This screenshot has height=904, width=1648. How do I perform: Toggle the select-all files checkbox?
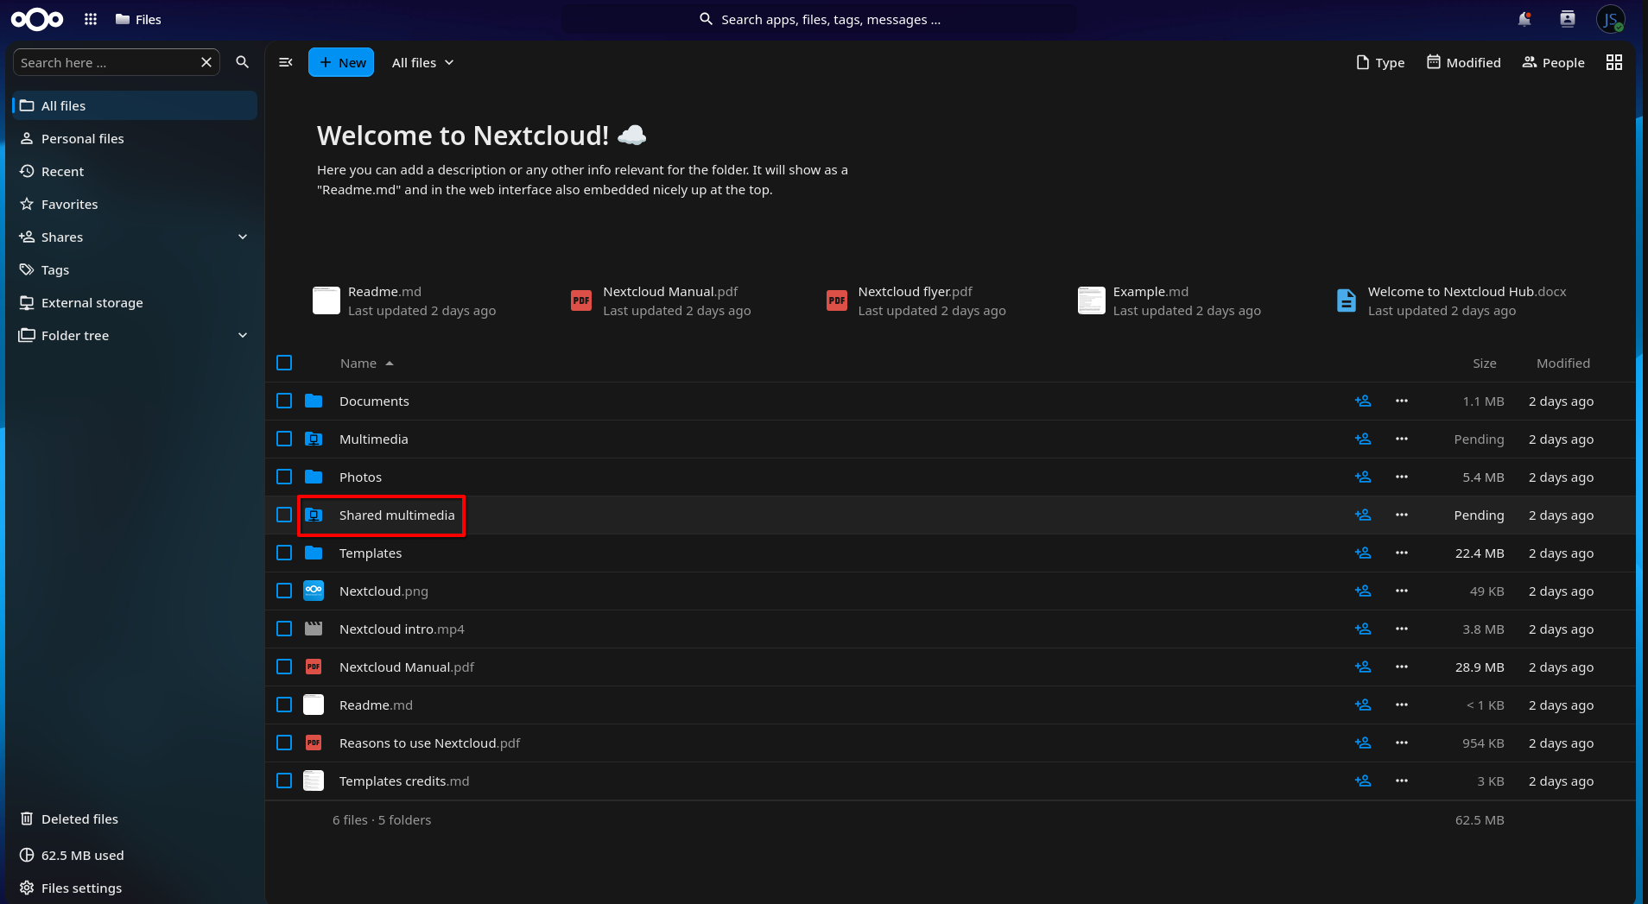pos(284,363)
